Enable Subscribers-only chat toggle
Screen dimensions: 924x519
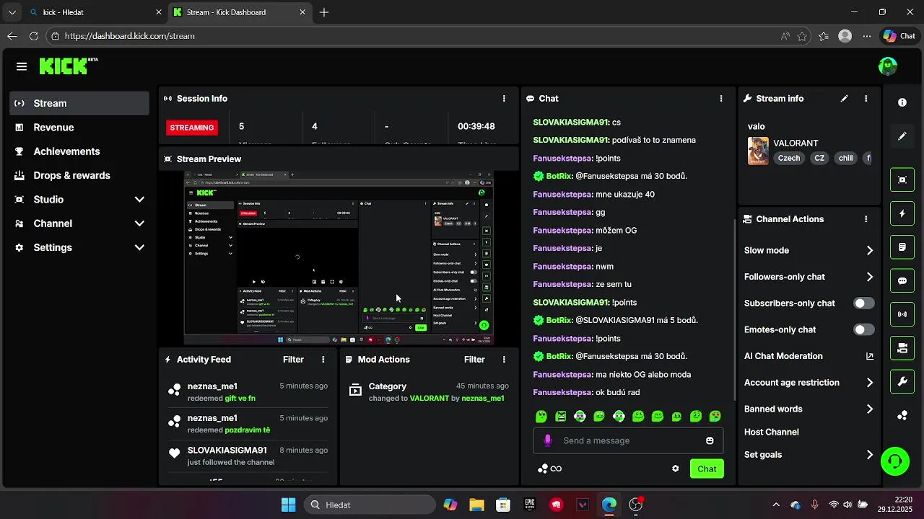pos(864,303)
